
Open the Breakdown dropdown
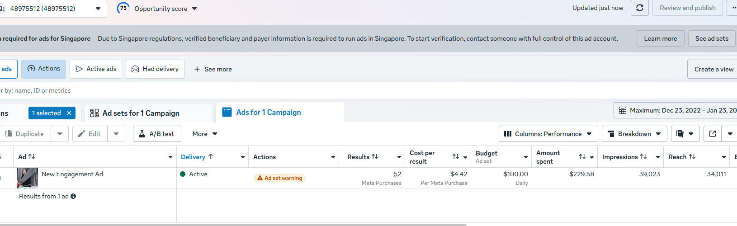coord(634,134)
